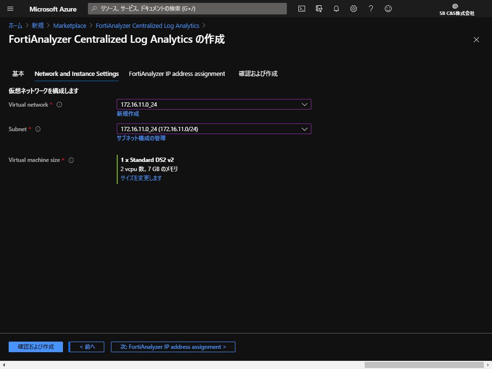Open Cloud Shell from top bar

point(302,9)
